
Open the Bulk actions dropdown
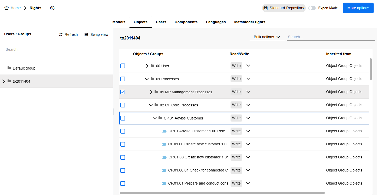click(x=267, y=37)
